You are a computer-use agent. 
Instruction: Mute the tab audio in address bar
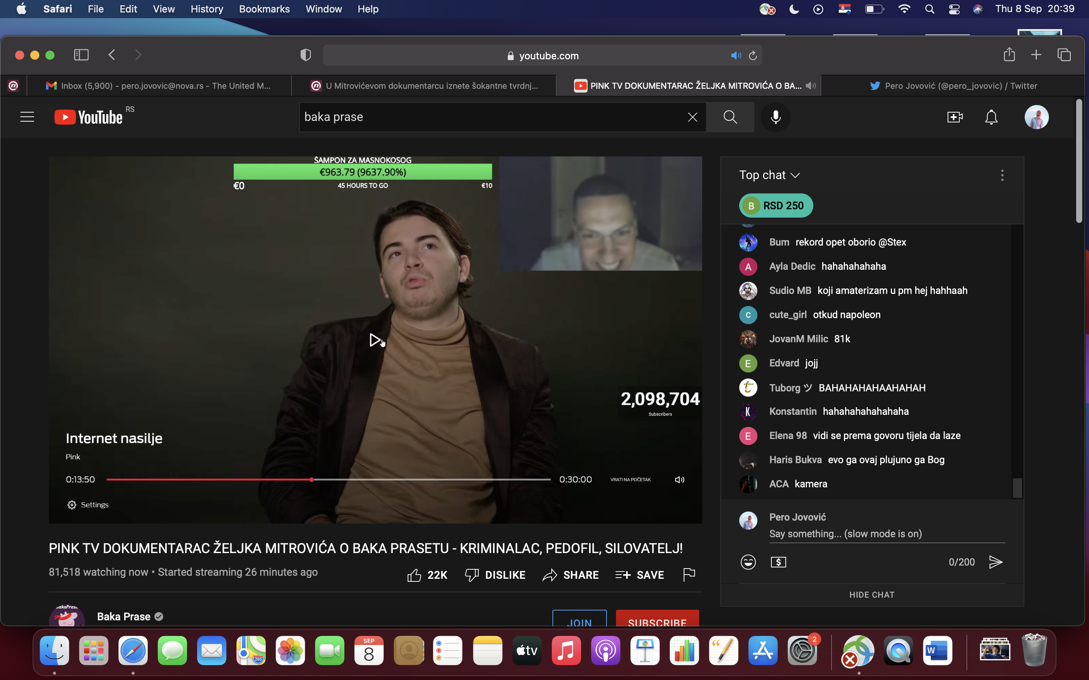point(736,56)
